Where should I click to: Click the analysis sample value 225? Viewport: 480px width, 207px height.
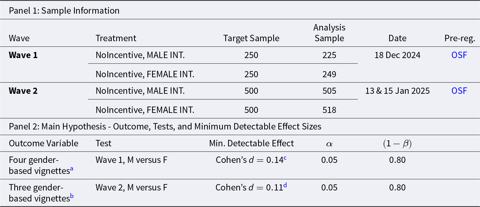click(x=329, y=55)
